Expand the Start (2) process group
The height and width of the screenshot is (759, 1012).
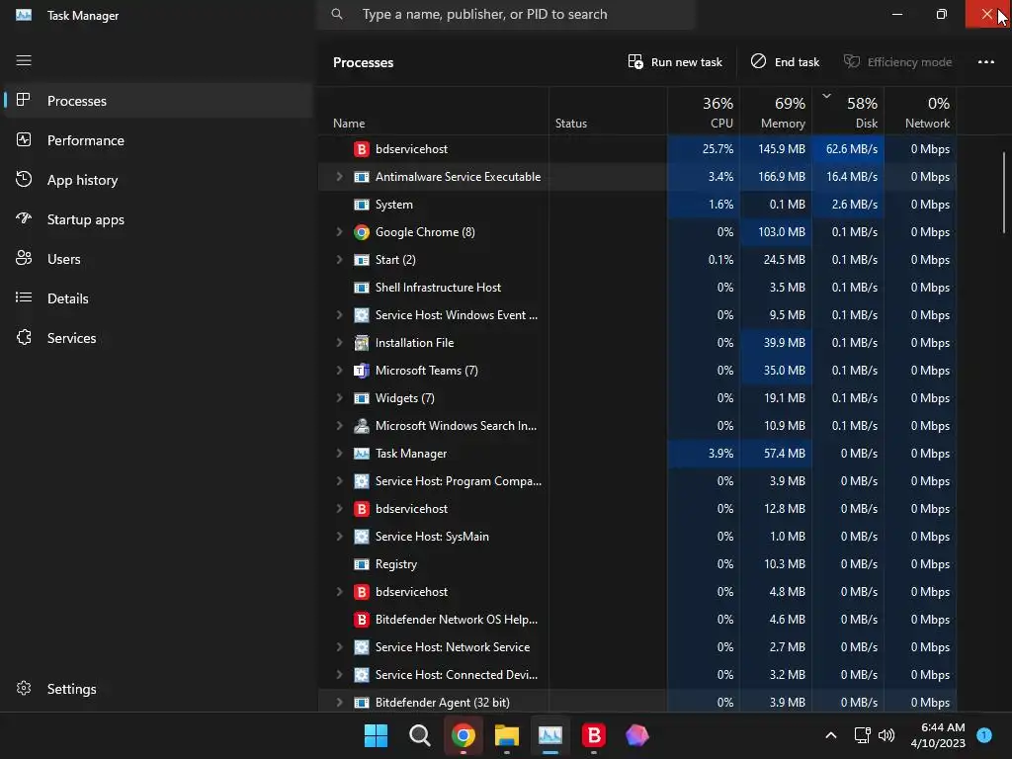click(340, 260)
